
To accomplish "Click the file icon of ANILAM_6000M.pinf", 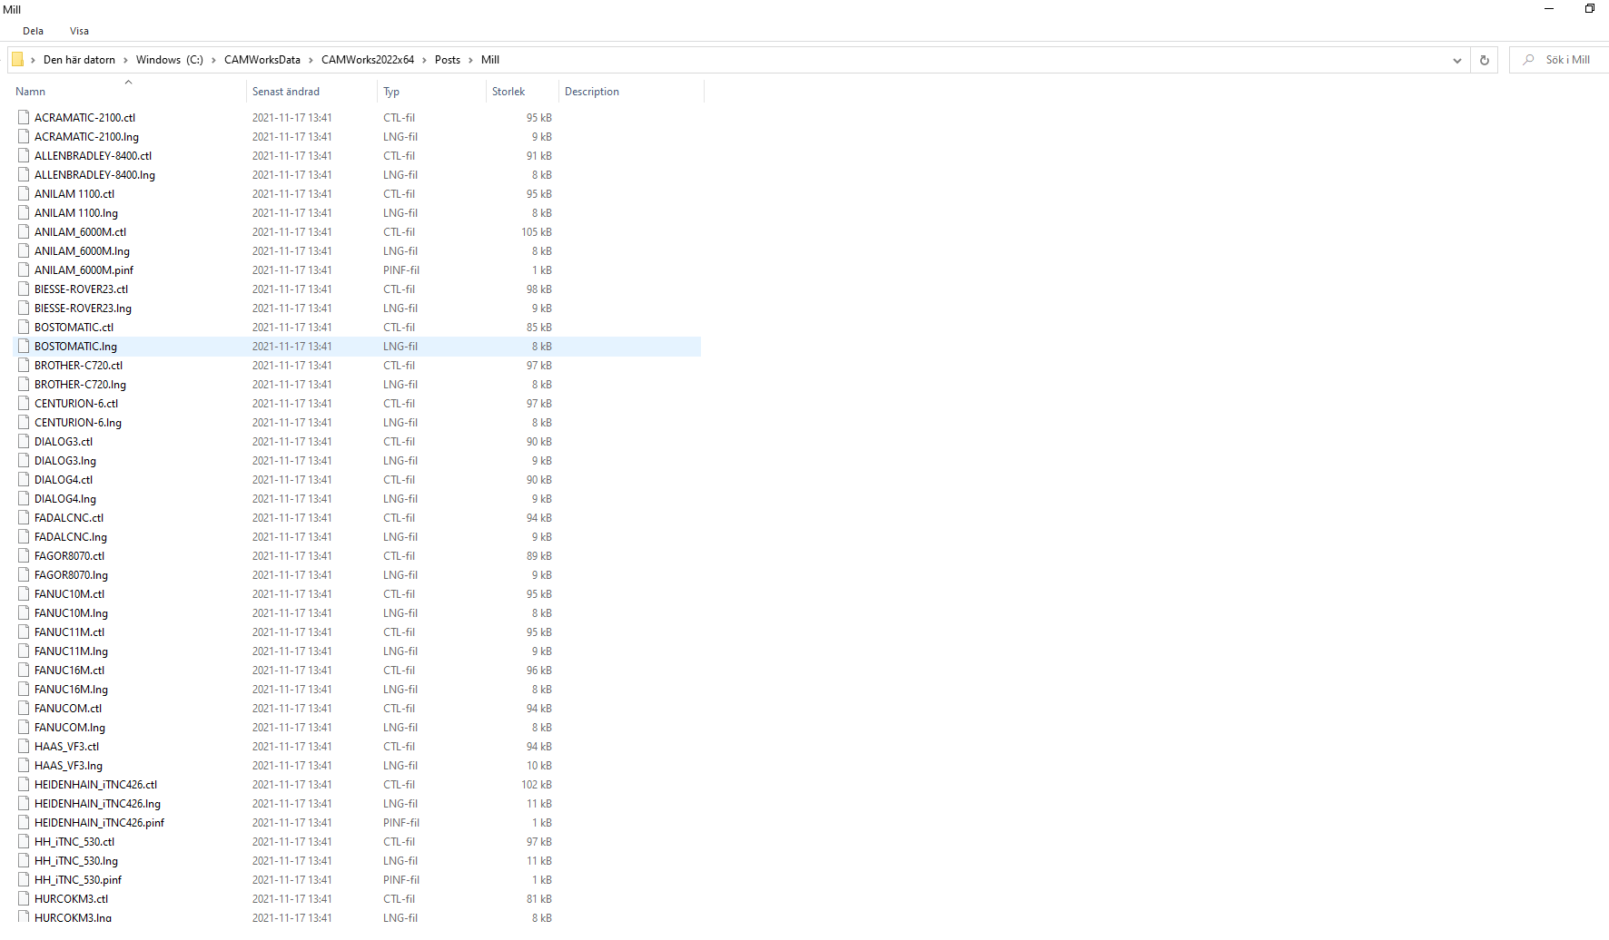I will point(24,269).
